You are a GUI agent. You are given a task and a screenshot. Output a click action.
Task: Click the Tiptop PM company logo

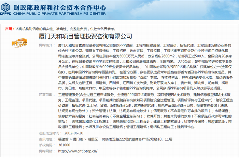click(x=19, y=43)
